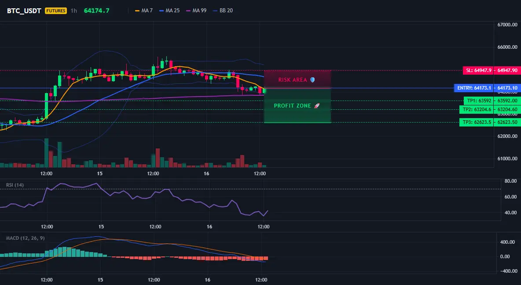Click the yellow FUTURES badge
The image size is (521, 285).
(x=56, y=11)
